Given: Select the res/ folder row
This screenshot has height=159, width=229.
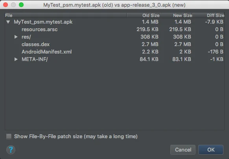Looking at the screenshot, I should [x=114, y=37].
